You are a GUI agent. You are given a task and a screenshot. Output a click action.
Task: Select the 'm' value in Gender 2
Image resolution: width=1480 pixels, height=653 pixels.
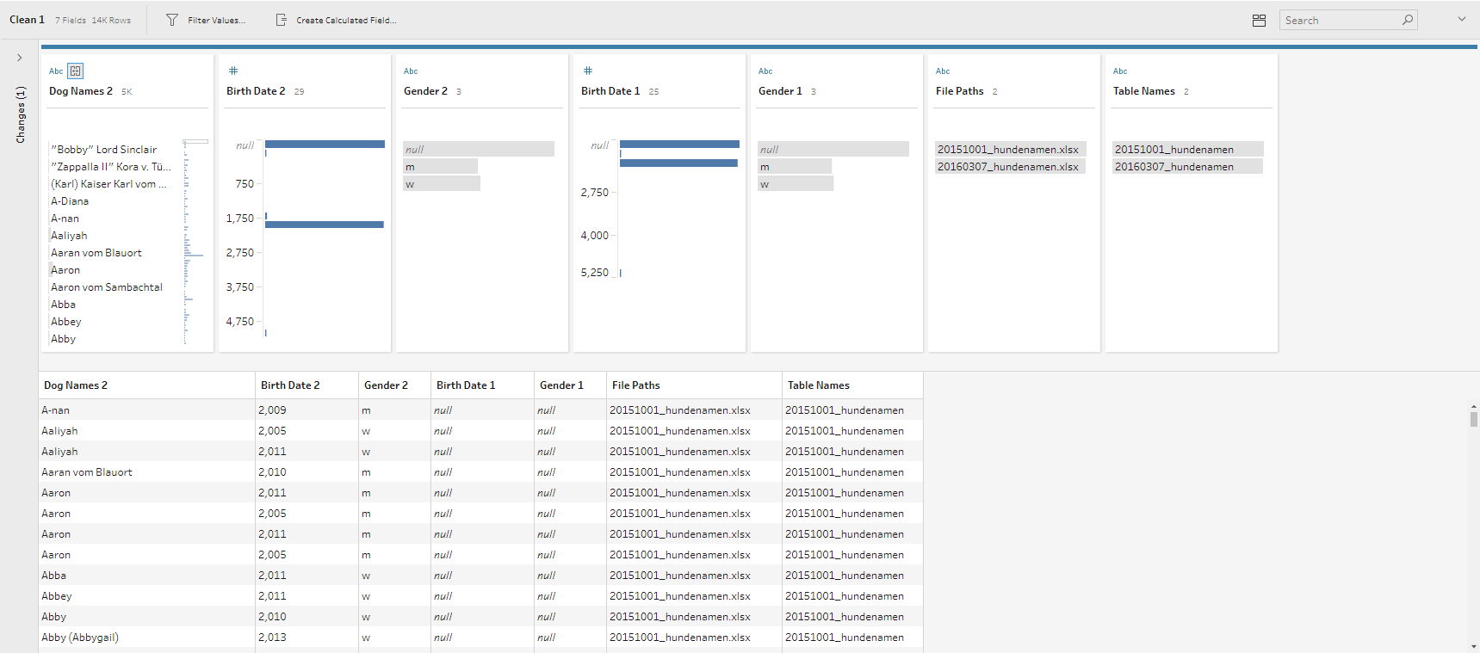(x=440, y=166)
